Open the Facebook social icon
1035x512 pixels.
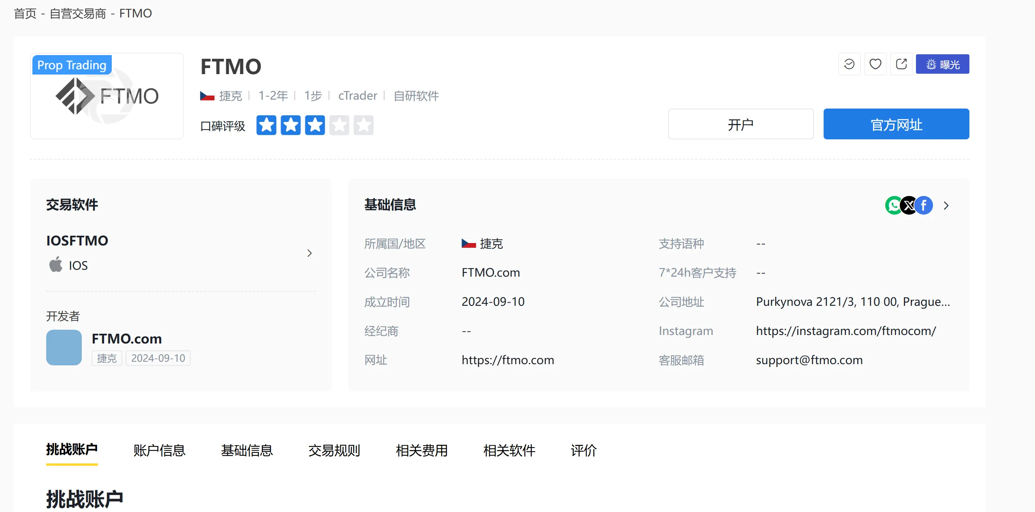click(924, 205)
